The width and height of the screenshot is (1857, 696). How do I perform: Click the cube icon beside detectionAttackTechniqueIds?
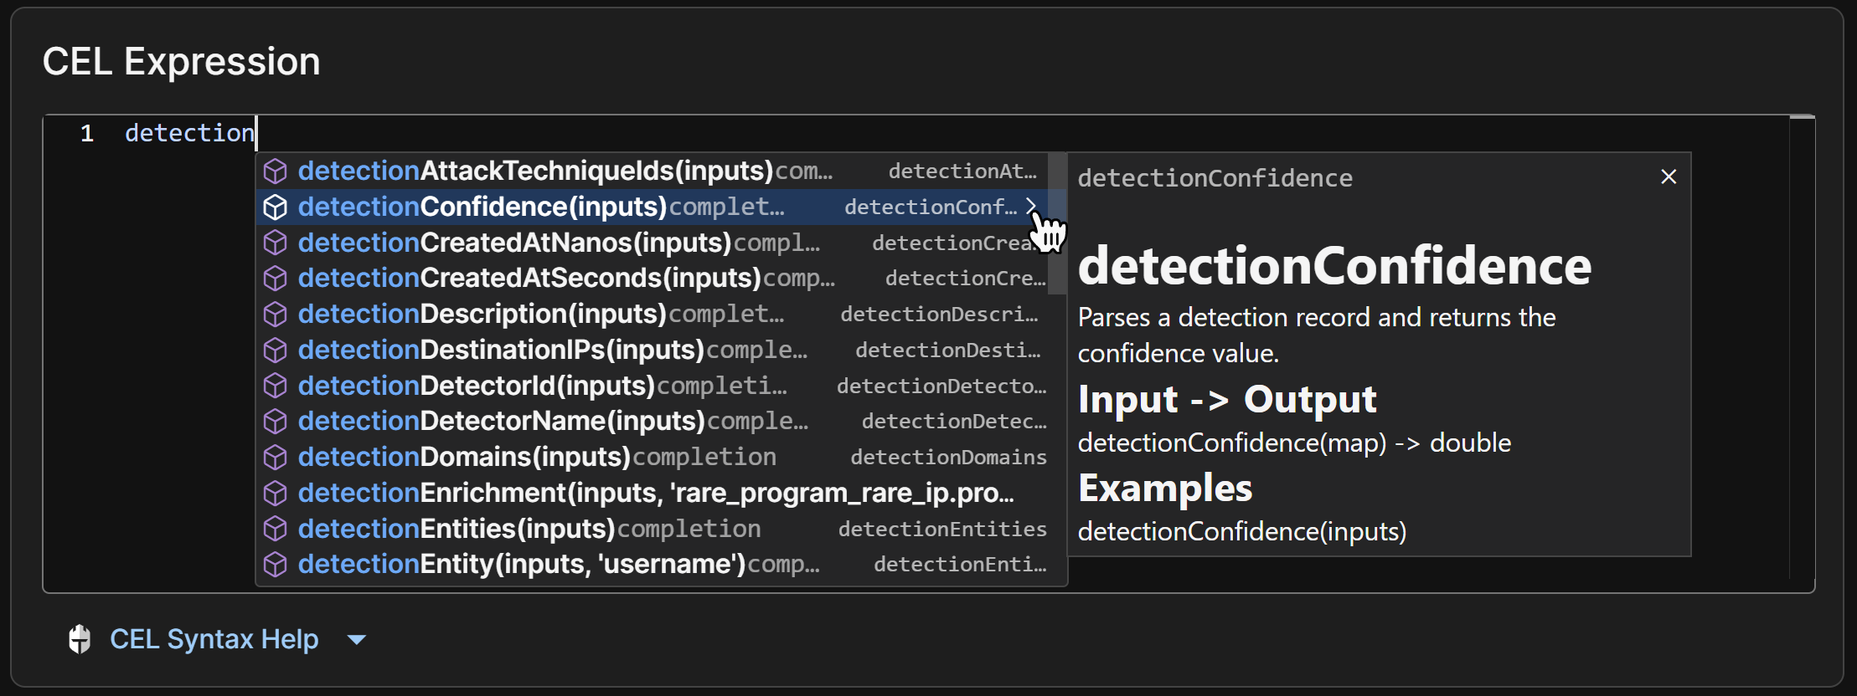276,171
